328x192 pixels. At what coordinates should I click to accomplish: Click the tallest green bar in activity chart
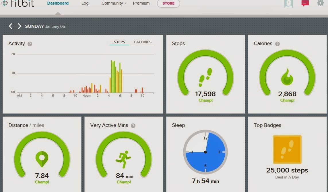click(112, 76)
